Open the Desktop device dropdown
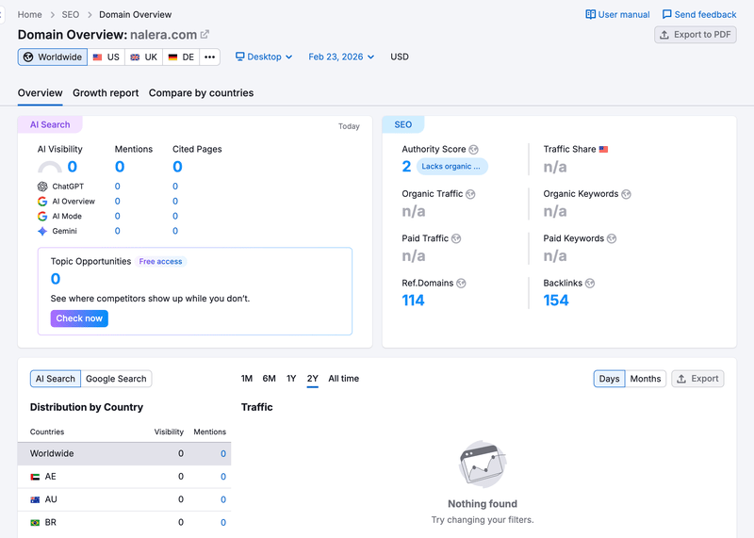Image resolution: width=754 pixels, height=538 pixels. [264, 57]
